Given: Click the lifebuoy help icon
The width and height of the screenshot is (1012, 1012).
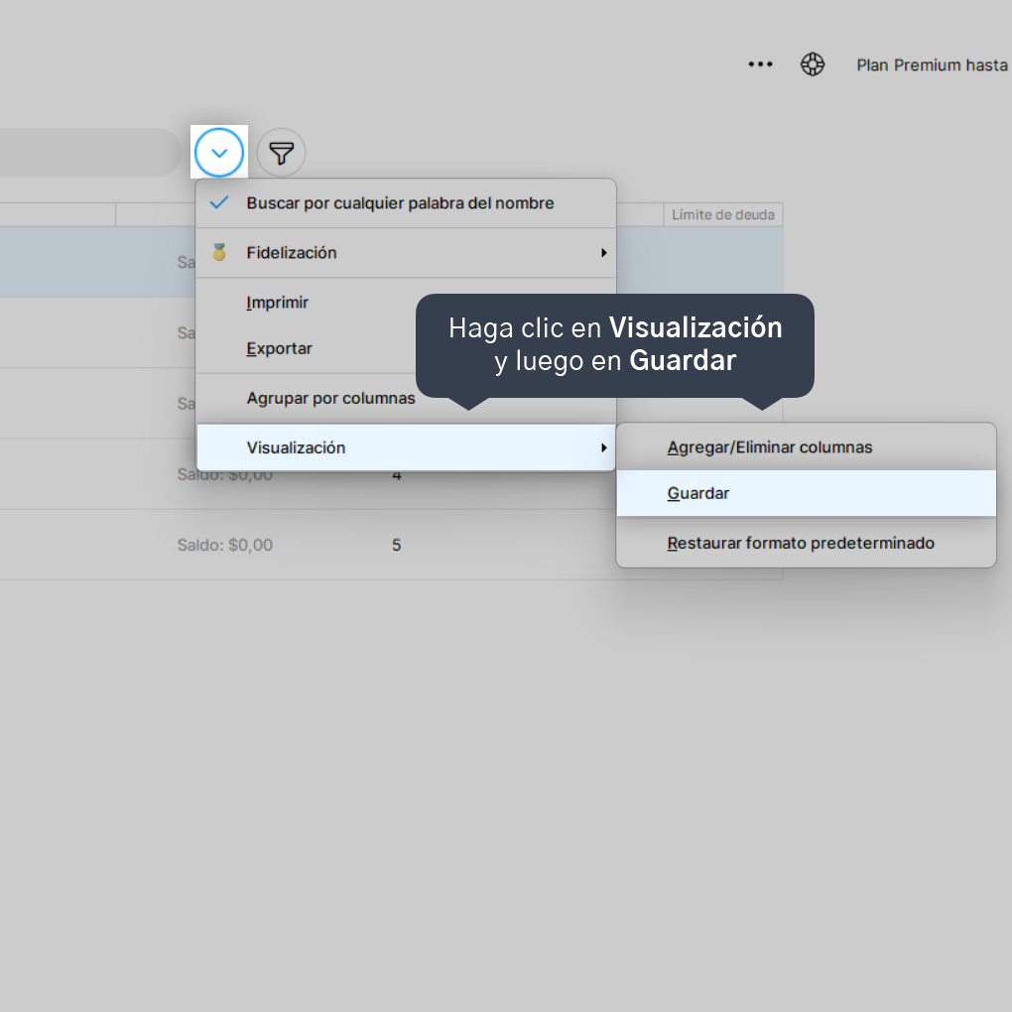Looking at the screenshot, I should click(813, 63).
